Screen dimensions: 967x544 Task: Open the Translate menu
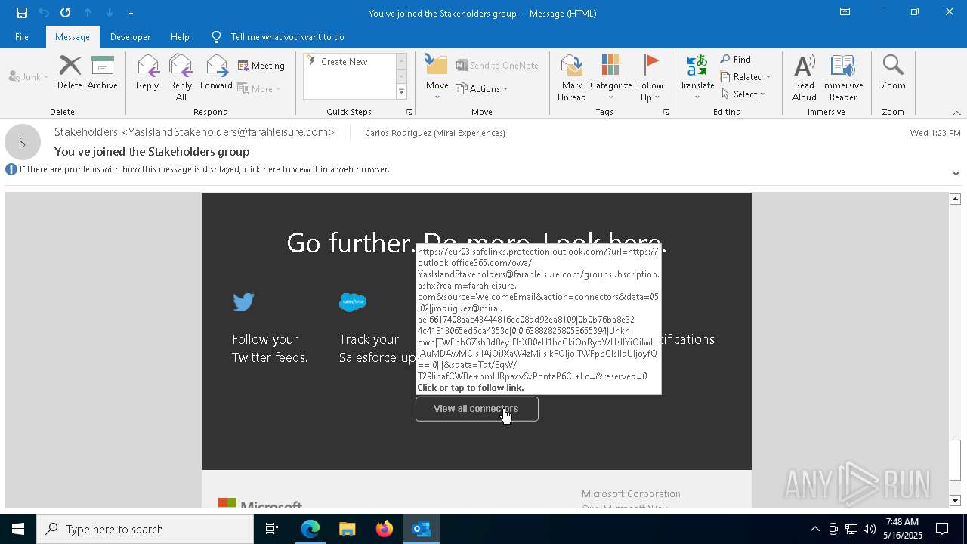tap(697, 77)
